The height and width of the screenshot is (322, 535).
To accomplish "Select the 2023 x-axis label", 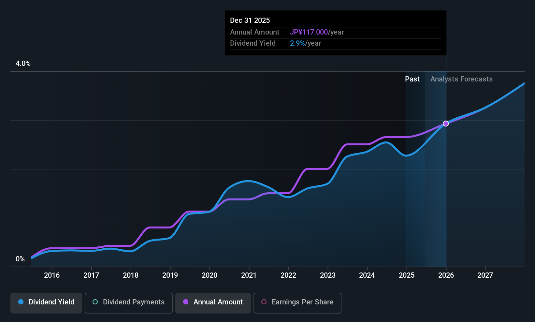I will click(328, 275).
